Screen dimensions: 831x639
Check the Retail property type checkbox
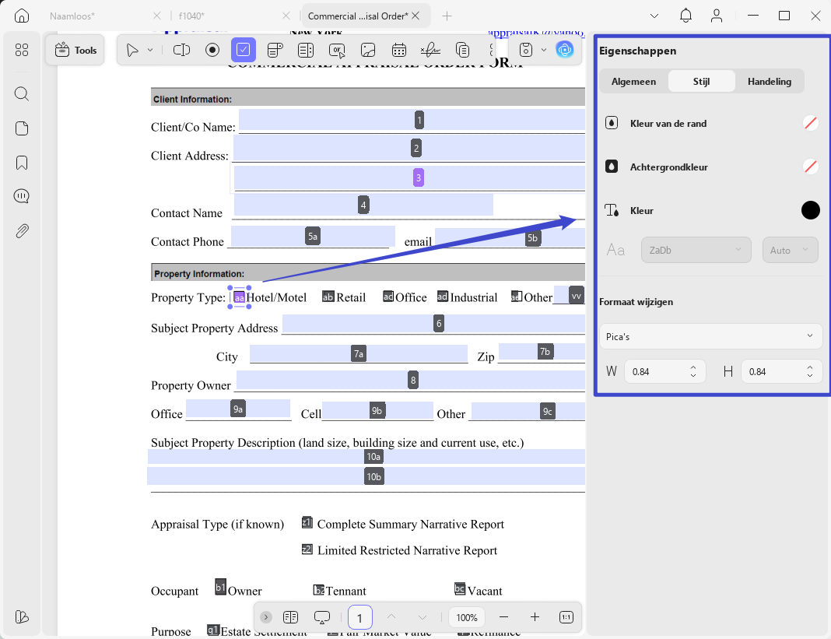pyautogui.click(x=328, y=297)
